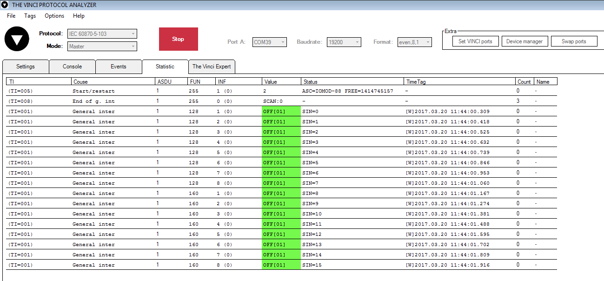Switch to the Settings tab

(x=26, y=67)
